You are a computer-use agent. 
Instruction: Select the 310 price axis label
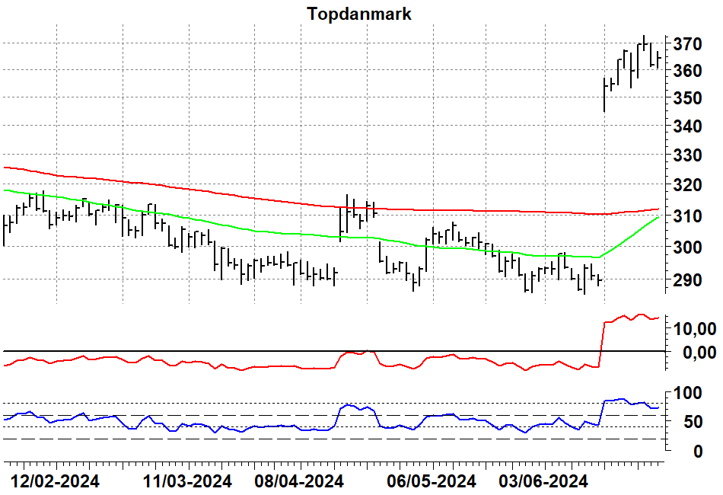(687, 216)
